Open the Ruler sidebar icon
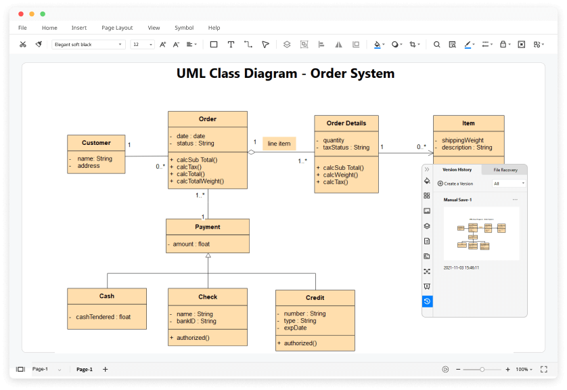The height and width of the screenshot is (390, 567). pos(427,256)
